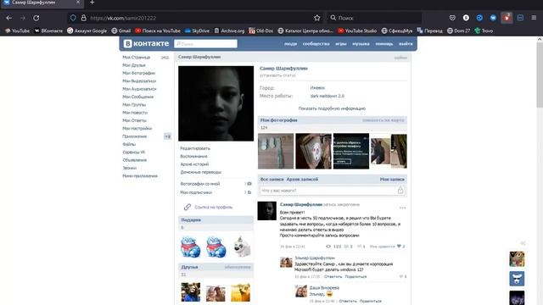Expand Показать подробную информацию

pyautogui.click(x=332, y=108)
